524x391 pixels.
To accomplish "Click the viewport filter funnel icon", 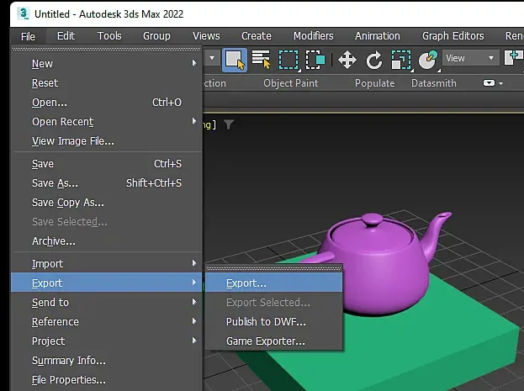I will pyautogui.click(x=229, y=124).
